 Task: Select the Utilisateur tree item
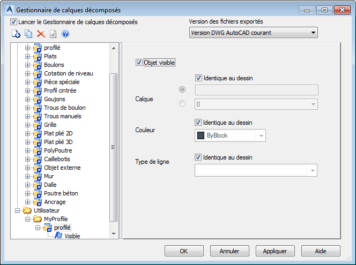pos(47,210)
